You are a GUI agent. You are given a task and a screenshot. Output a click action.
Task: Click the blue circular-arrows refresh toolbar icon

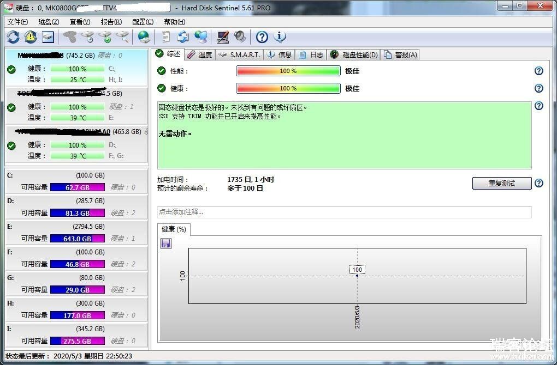click(13, 37)
